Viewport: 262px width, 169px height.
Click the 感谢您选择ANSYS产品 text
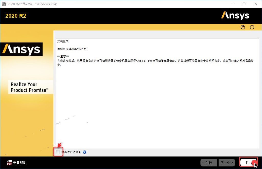72,49
